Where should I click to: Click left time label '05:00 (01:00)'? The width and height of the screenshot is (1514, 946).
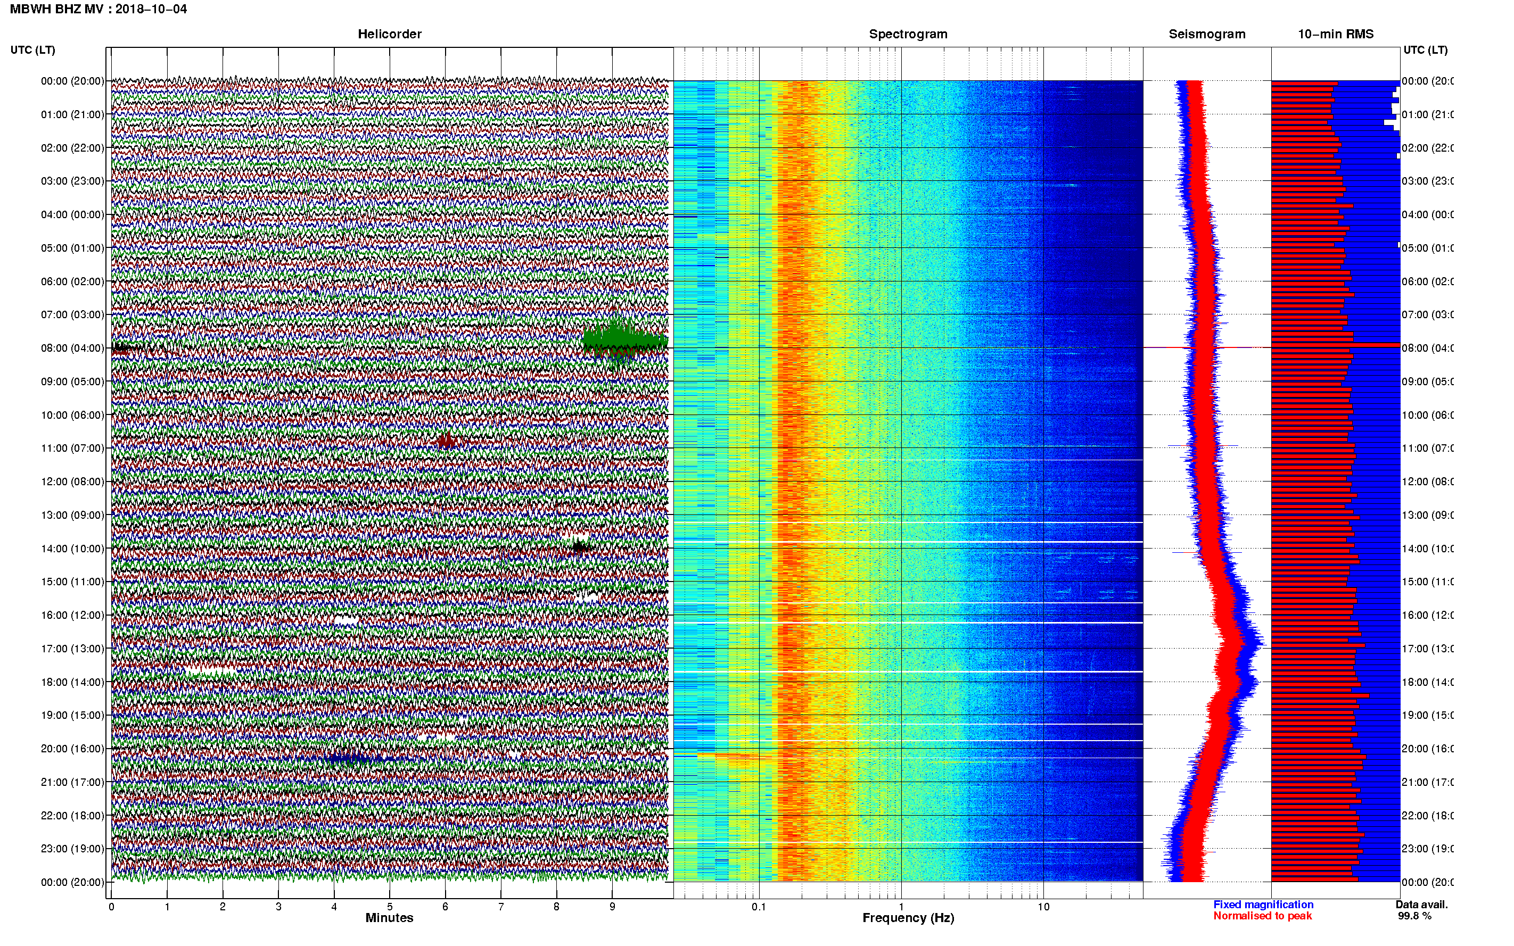pos(72,248)
